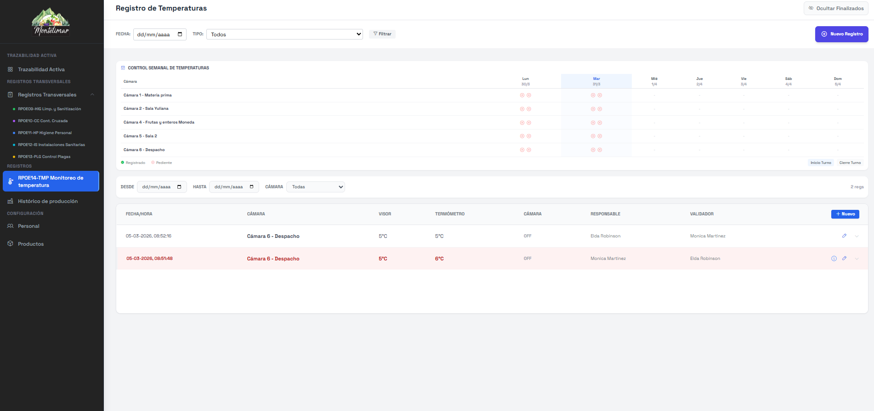The height and width of the screenshot is (411, 874).
Task: Click Cámara 1 Monday inicio-turno pending icon
Action: pos(522,95)
